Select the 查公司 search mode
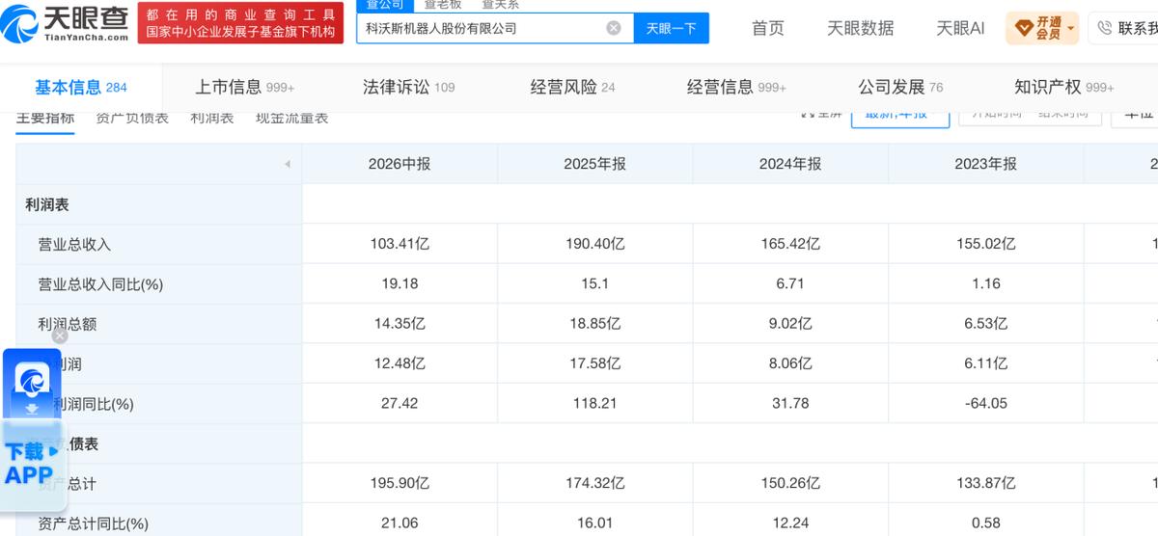This screenshot has height=536, width=1158. tap(385, 5)
